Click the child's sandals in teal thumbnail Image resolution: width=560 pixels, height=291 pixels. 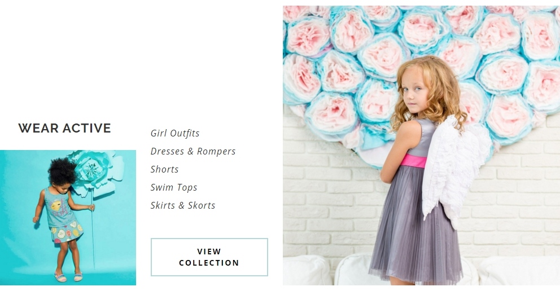pyautogui.click(x=68, y=277)
